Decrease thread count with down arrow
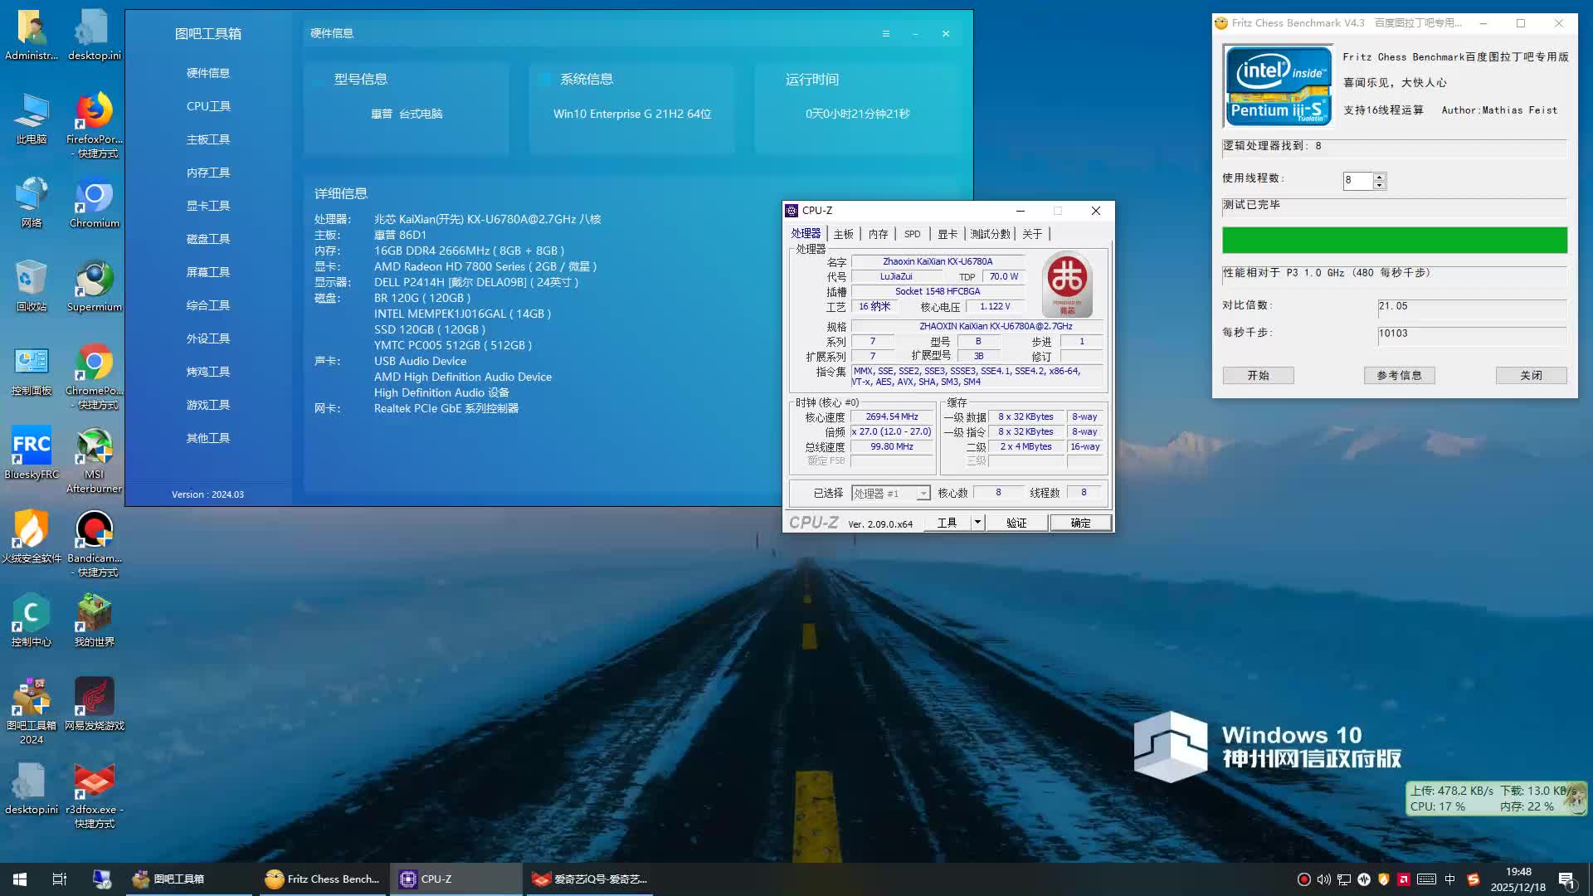The height and width of the screenshot is (896, 1593). [1379, 185]
